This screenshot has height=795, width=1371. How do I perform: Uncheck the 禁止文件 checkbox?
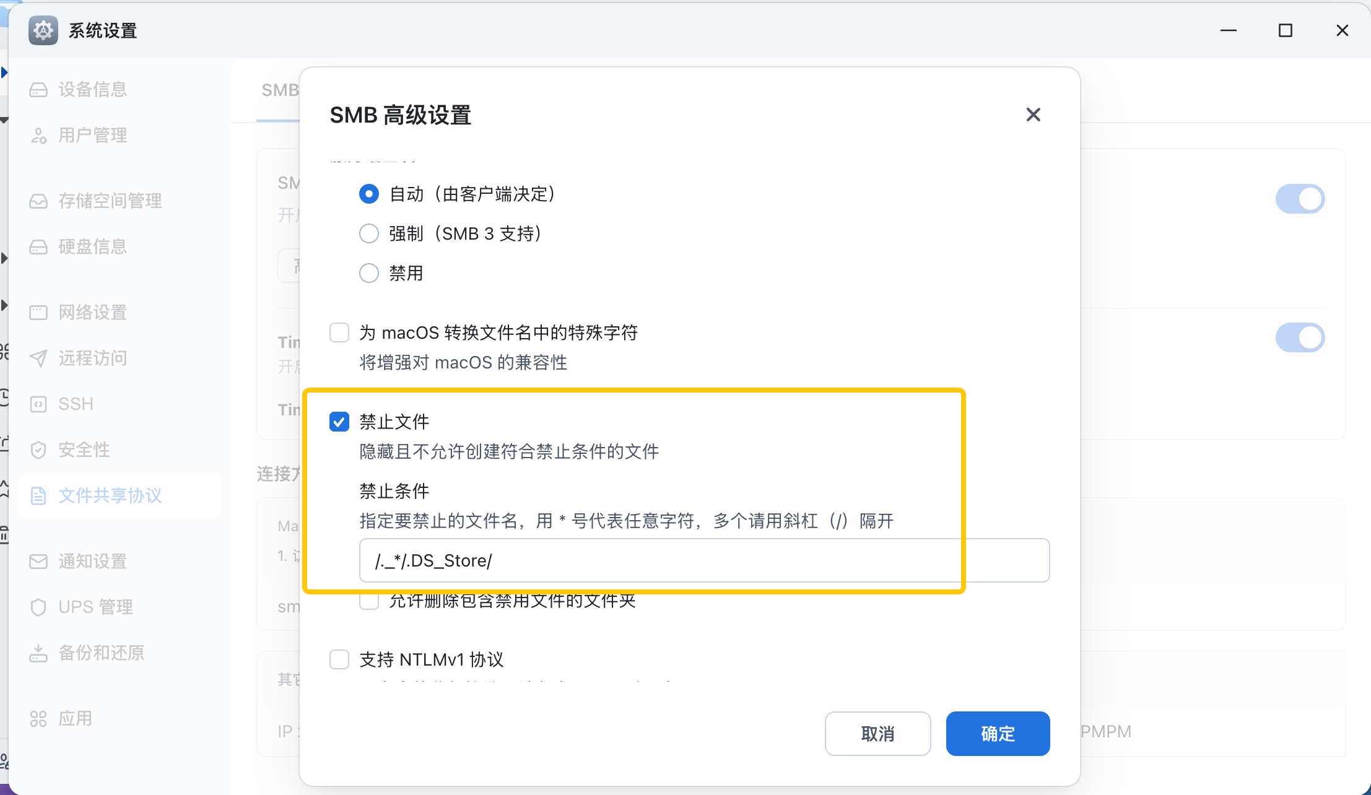339,422
